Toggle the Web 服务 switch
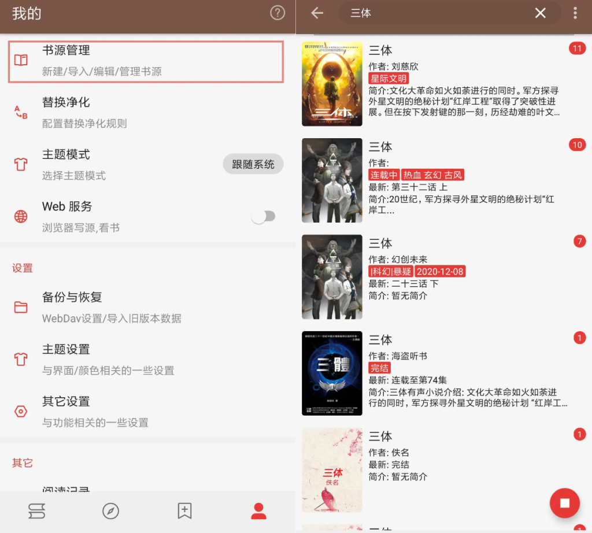 click(x=264, y=216)
